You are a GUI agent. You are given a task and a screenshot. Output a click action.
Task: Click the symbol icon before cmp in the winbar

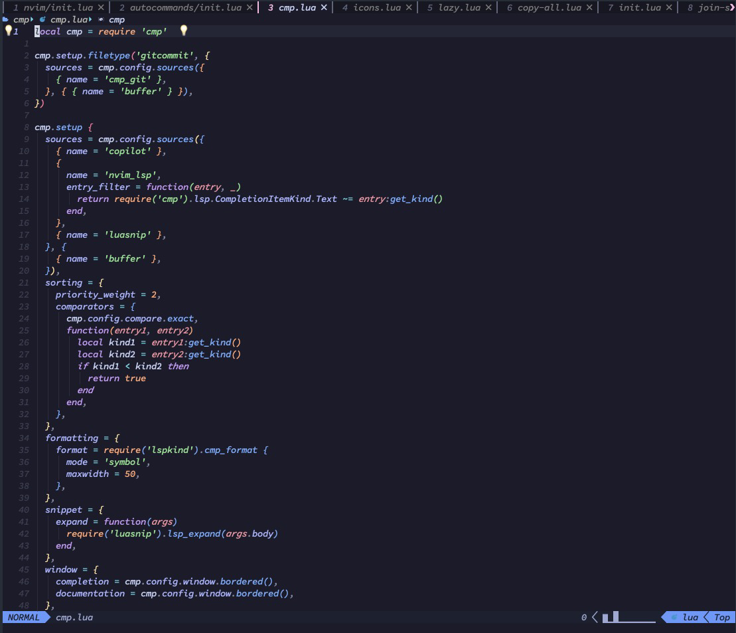(x=102, y=19)
